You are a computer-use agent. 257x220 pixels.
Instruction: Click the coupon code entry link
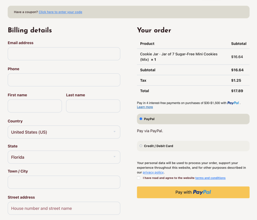click(x=60, y=12)
